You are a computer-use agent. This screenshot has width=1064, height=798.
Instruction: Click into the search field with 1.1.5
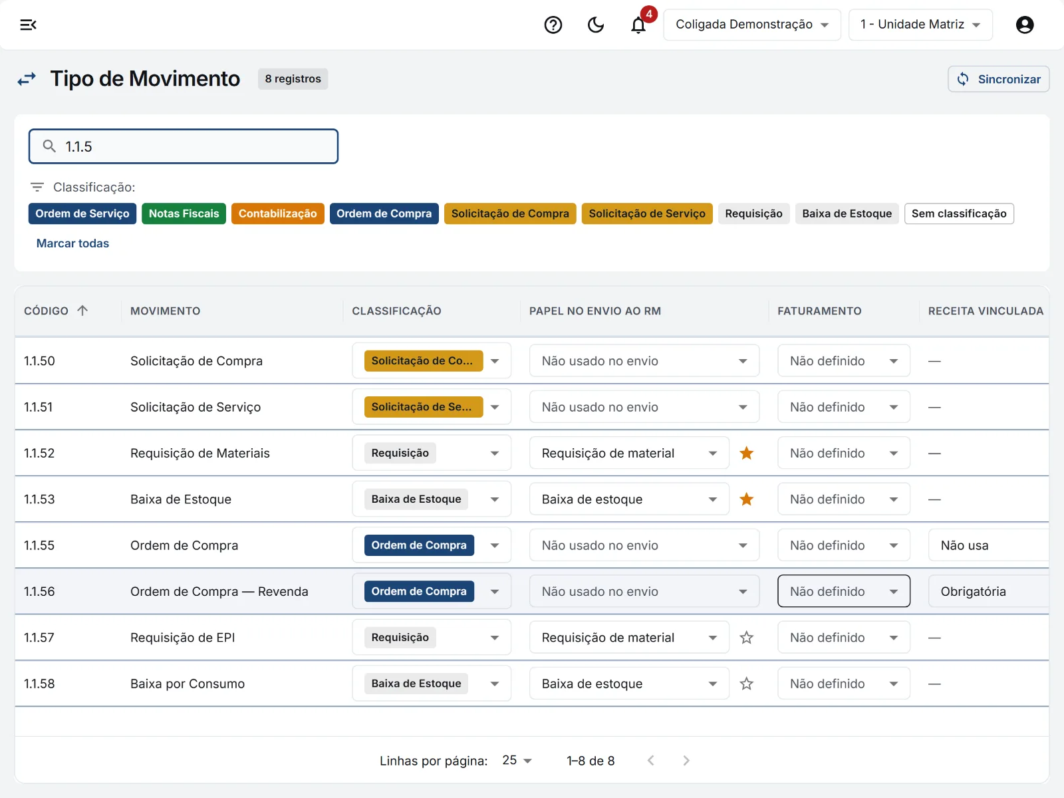184,146
